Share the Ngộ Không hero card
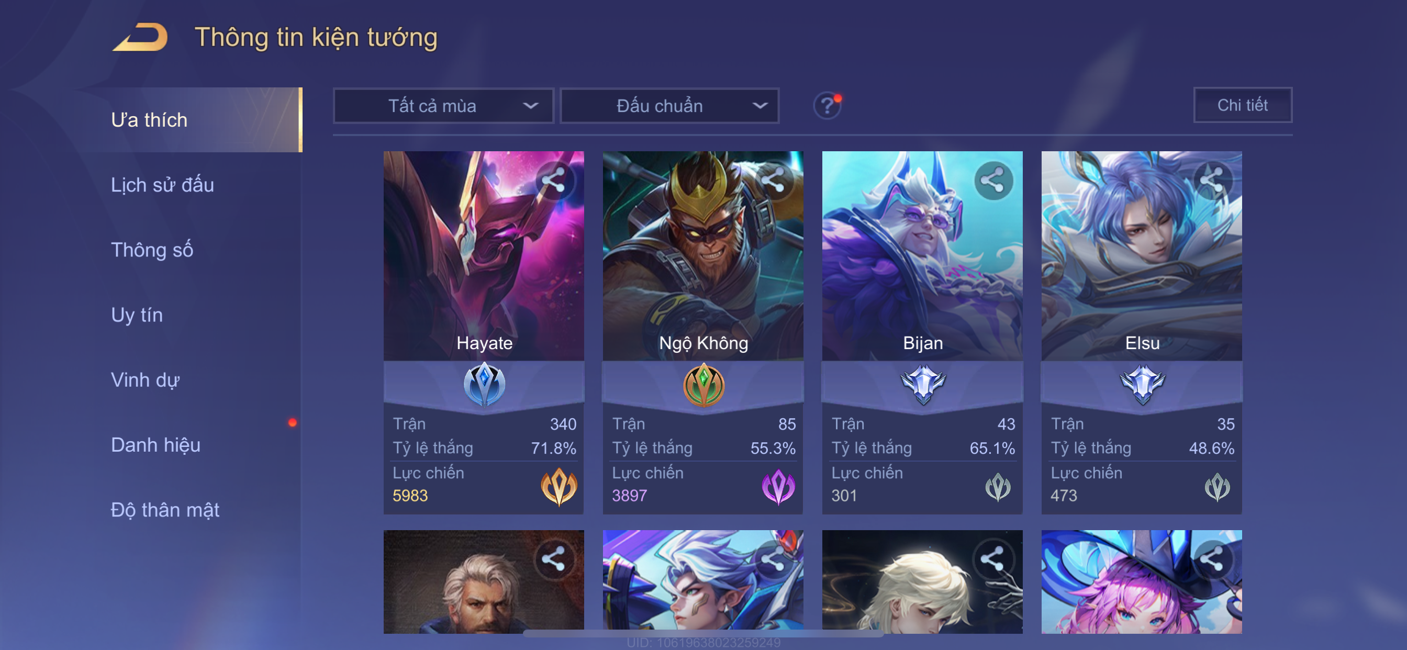The image size is (1407, 650). point(774,180)
